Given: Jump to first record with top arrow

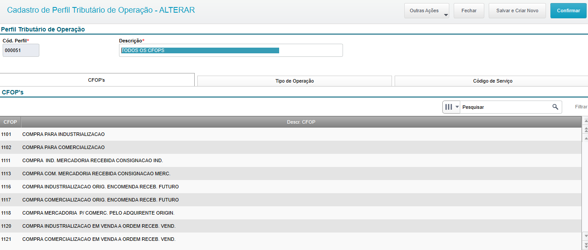Looking at the screenshot, I should (586, 121).
